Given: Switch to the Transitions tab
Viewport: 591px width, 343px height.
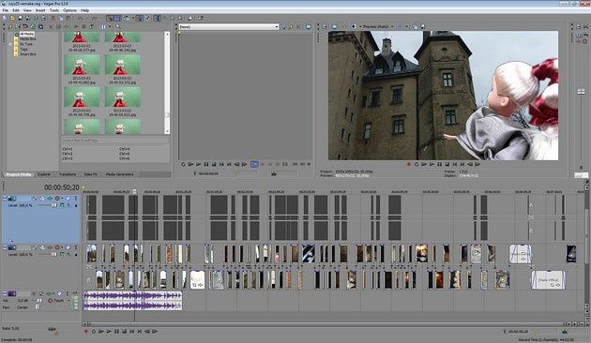Looking at the screenshot, I should [68, 174].
